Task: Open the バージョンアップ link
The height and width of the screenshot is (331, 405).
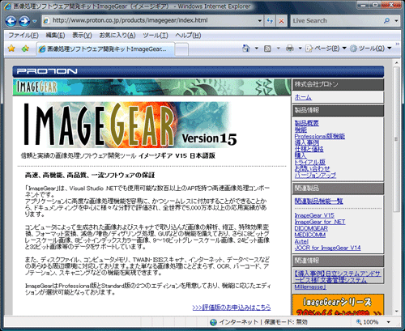Action: point(315,175)
